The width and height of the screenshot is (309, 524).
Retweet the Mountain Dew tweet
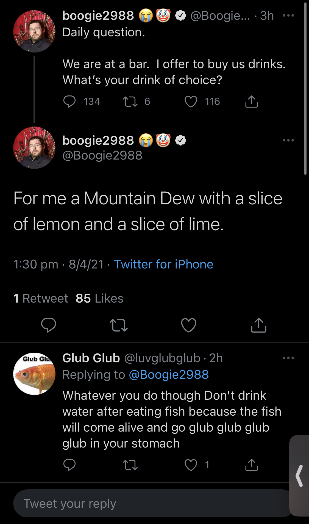119,325
